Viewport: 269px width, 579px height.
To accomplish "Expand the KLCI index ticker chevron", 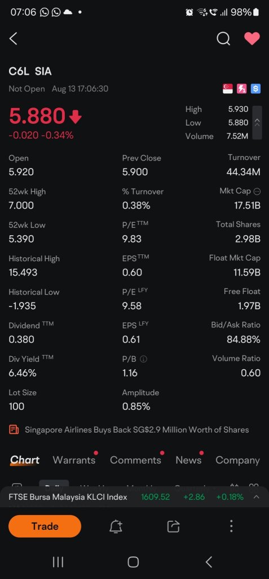I will click(x=257, y=497).
